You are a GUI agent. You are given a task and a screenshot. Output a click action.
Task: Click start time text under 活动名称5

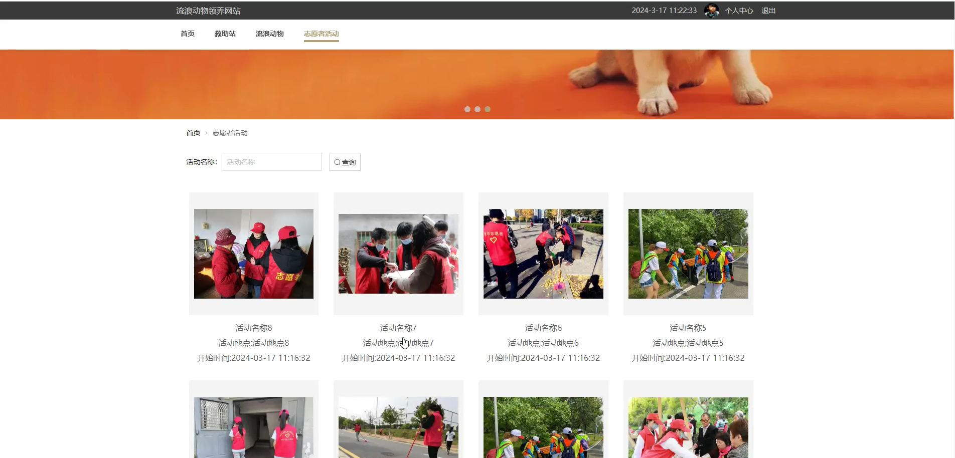(688, 358)
